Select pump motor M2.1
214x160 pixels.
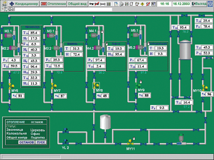[x=8, y=35]
